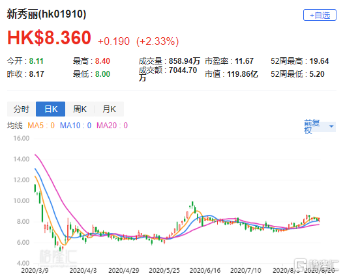Screen dimensions: 343x276
Task: Click the 最高 8.40 day high
Action: point(91,61)
